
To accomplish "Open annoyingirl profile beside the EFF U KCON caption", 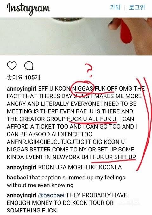I will pos(22,89).
